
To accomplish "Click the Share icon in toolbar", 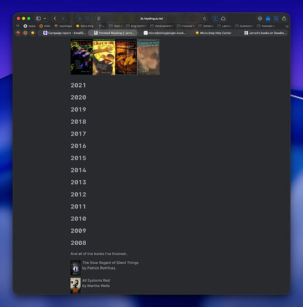I will click(284, 18).
